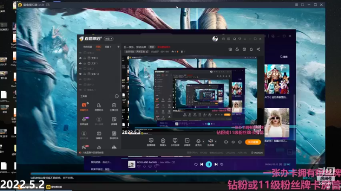Image resolution: width=341 pixels, height=191 pixels.
Task: Open streaming settings gear icon
Action: (240, 142)
